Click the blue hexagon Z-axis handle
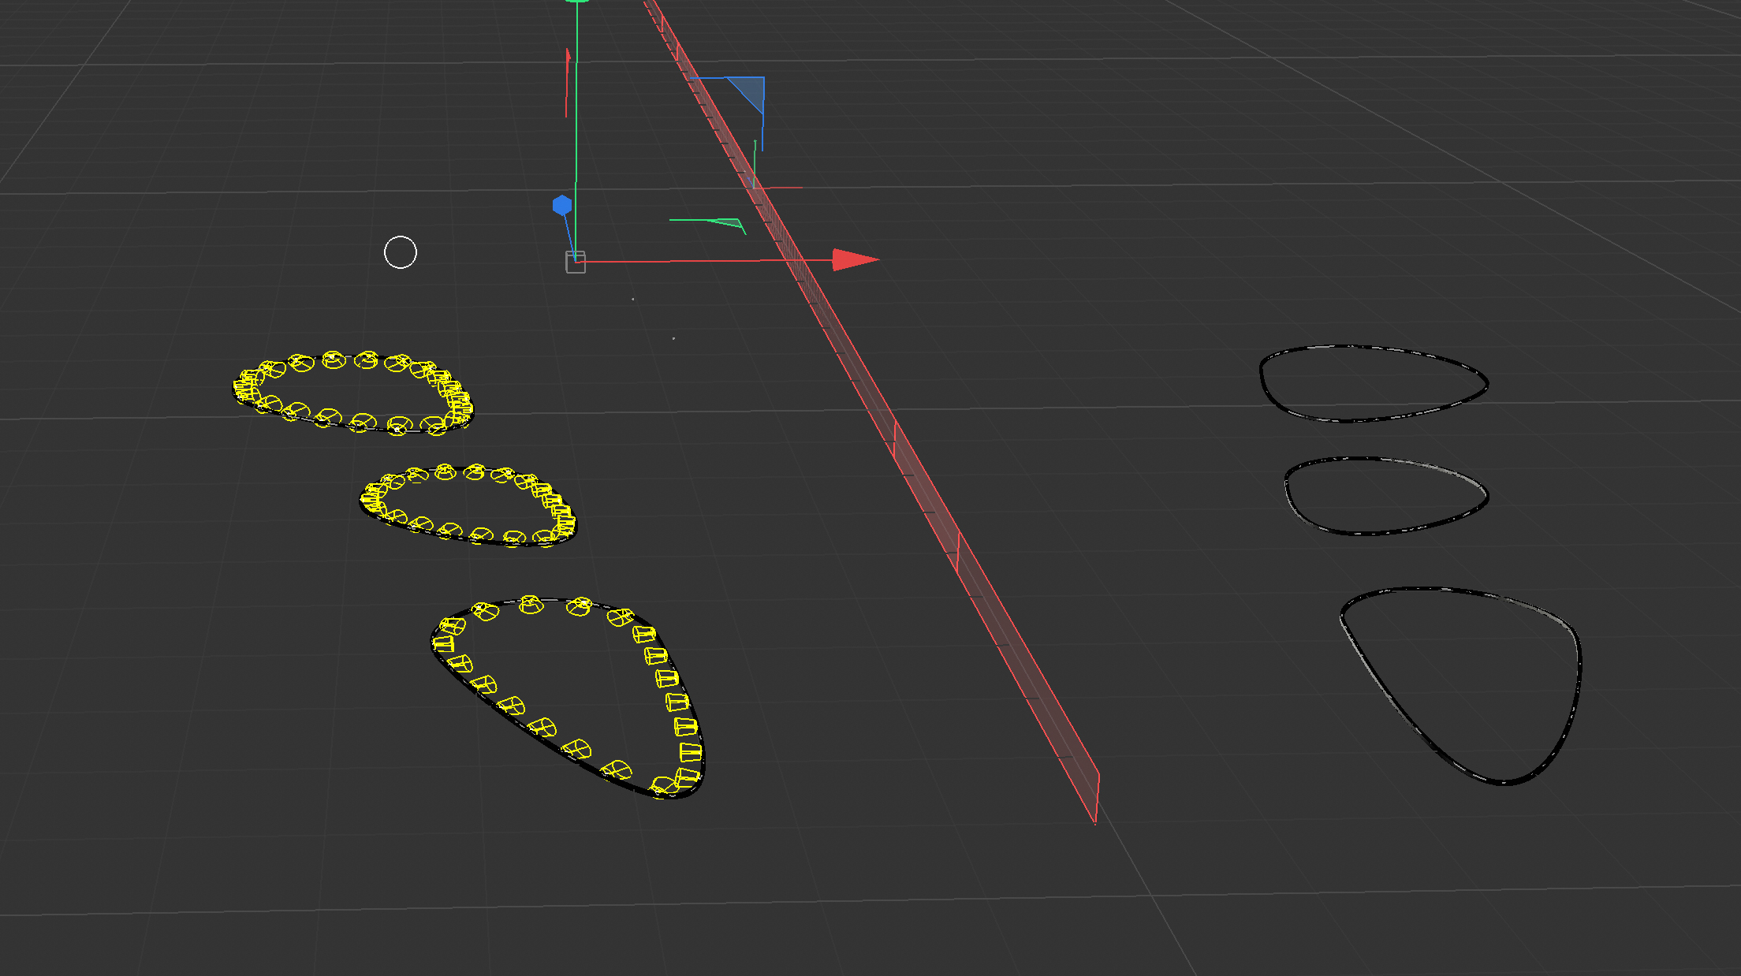Viewport: 1741px width, 976px height. [562, 206]
